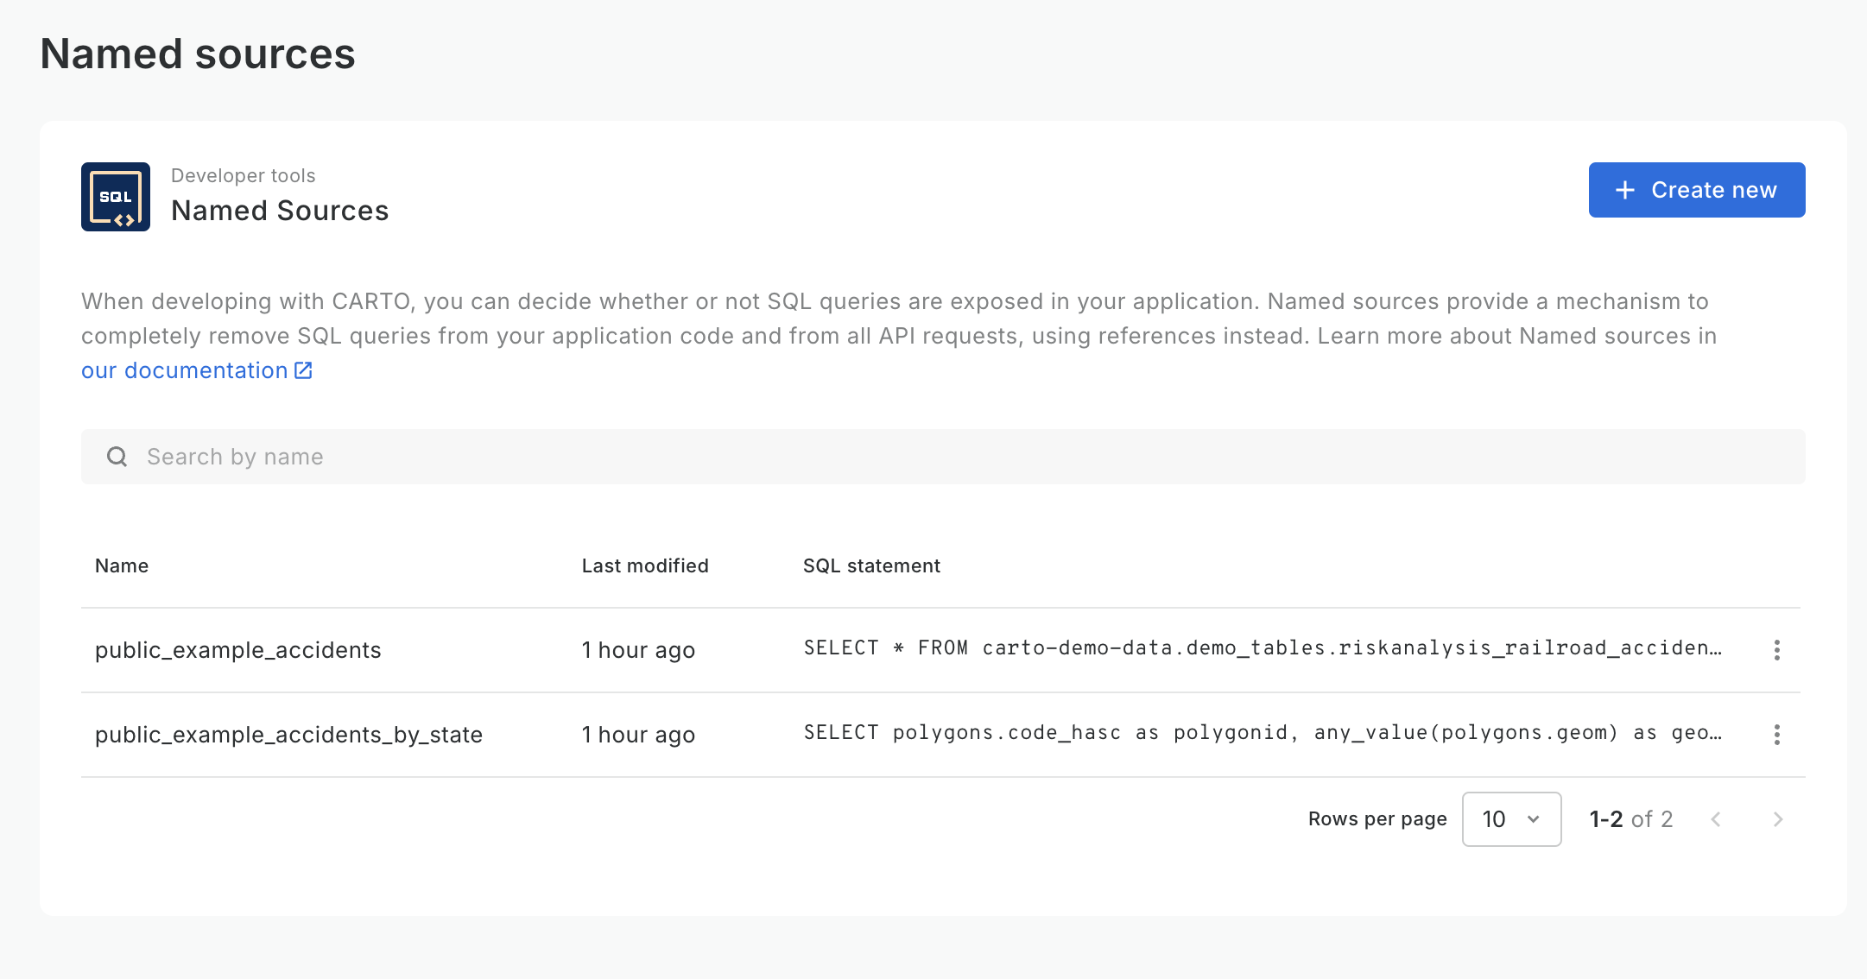Click the Name column header
This screenshot has width=1867, height=979.
122,565
